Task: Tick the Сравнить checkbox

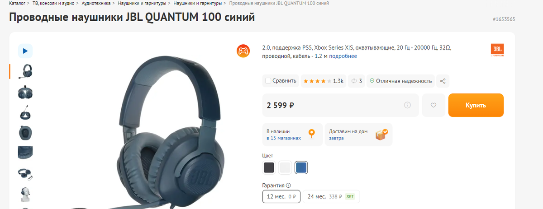Action: (x=268, y=81)
